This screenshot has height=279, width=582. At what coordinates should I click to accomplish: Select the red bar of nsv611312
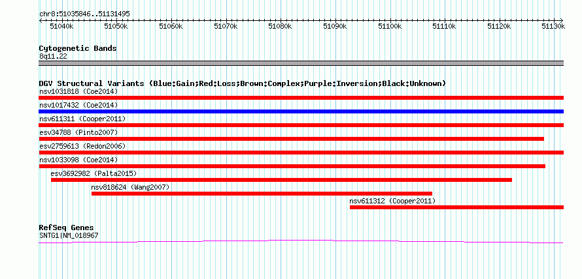pyautogui.click(x=456, y=207)
